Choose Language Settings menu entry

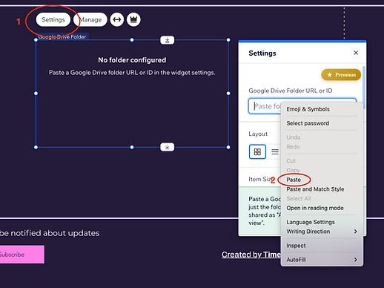[322, 222]
